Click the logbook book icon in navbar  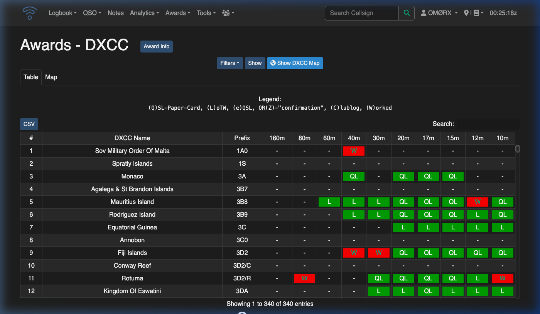coord(477,13)
